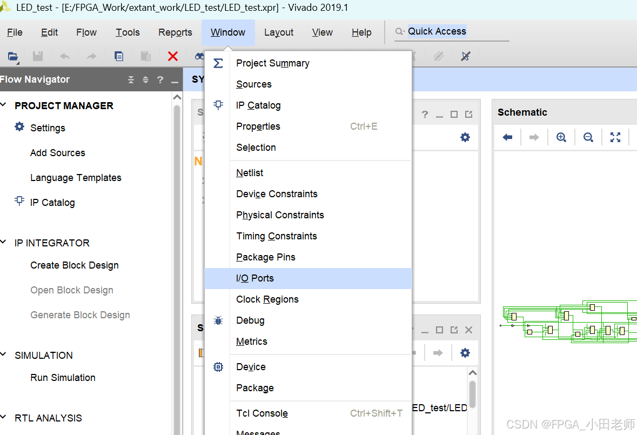The width and height of the screenshot is (637, 435).
Task: Open the Tools menu
Action: coord(128,32)
